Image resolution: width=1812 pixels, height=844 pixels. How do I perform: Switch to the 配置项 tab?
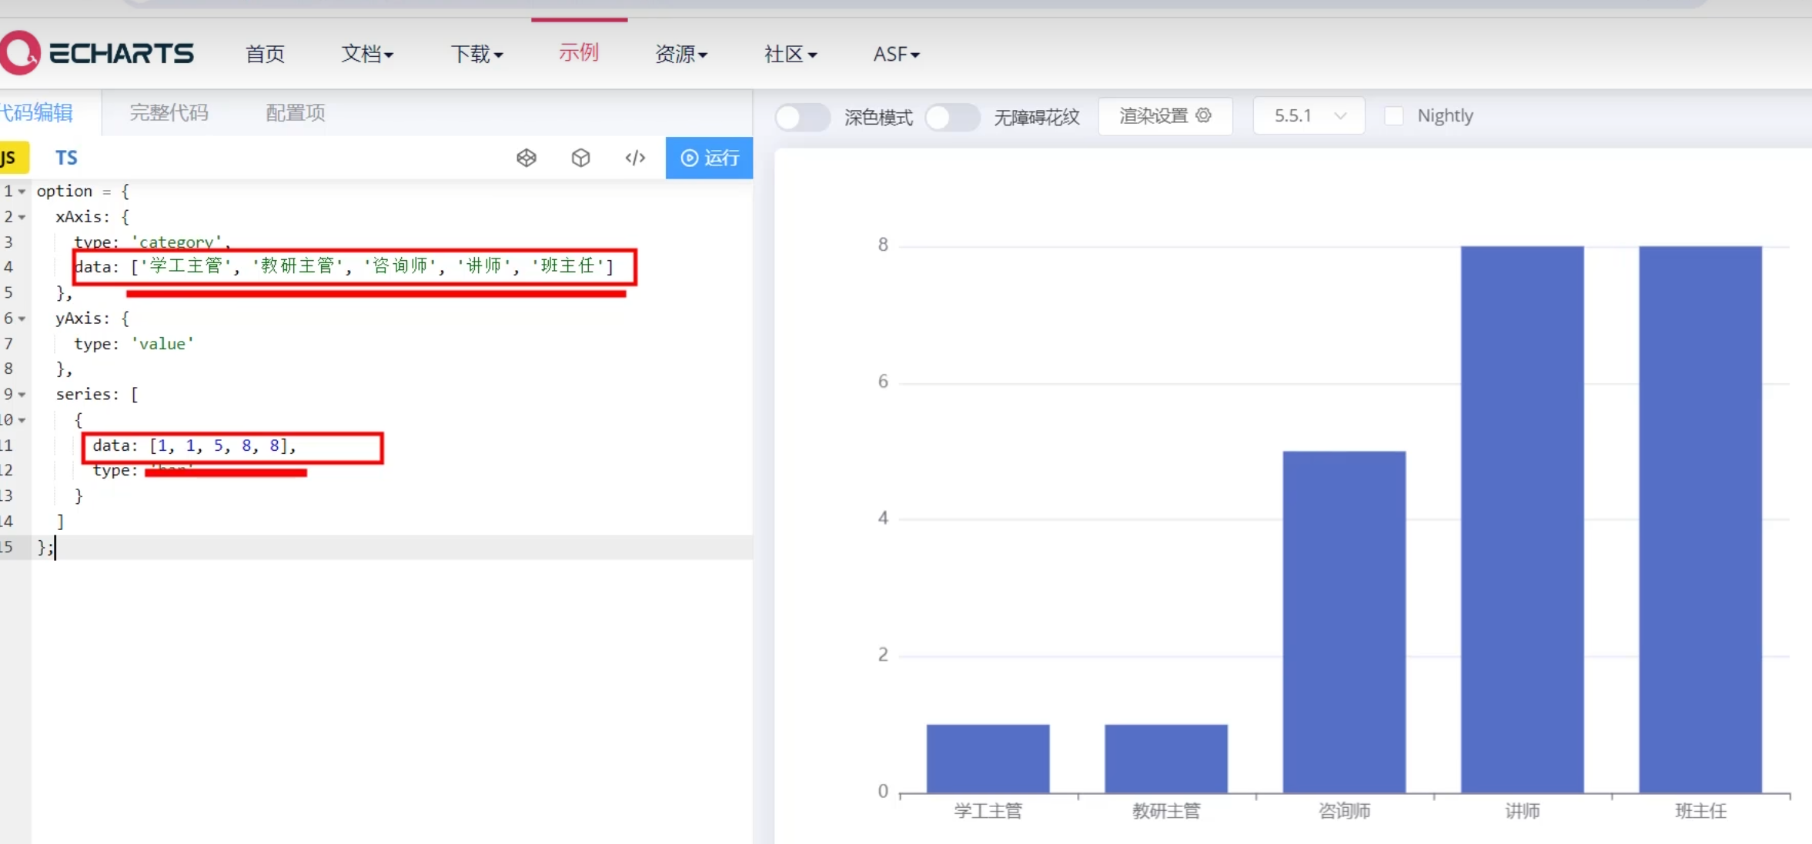[296, 112]
